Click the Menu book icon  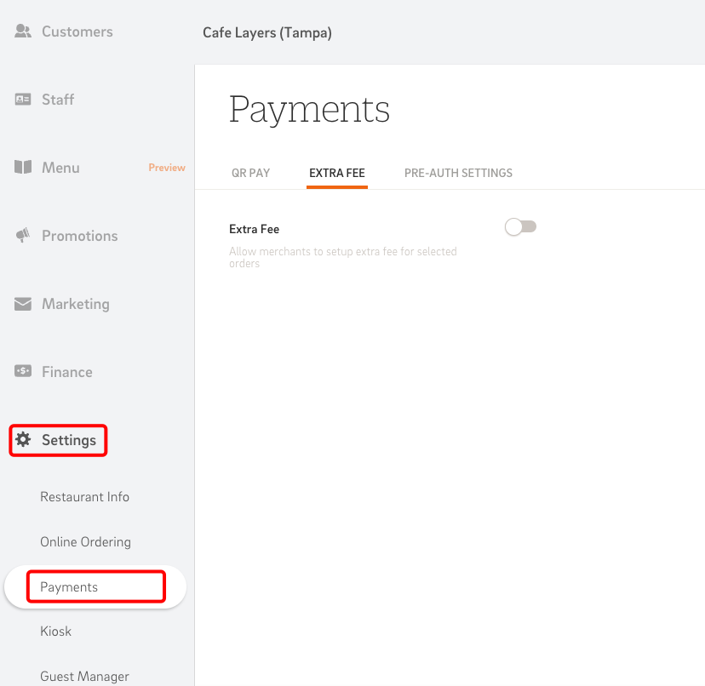pyautogui.click(x=23, y=167)
